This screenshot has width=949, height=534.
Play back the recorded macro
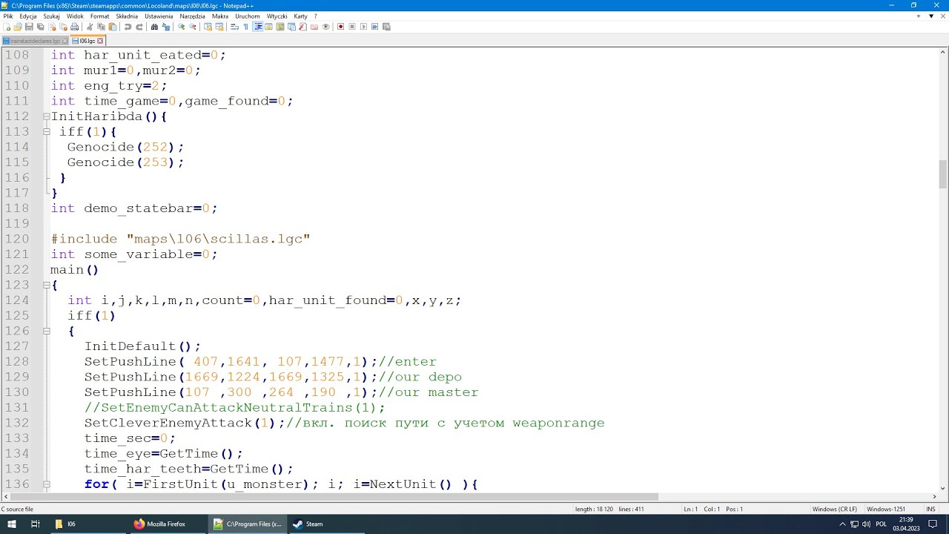tap(363, 27)
